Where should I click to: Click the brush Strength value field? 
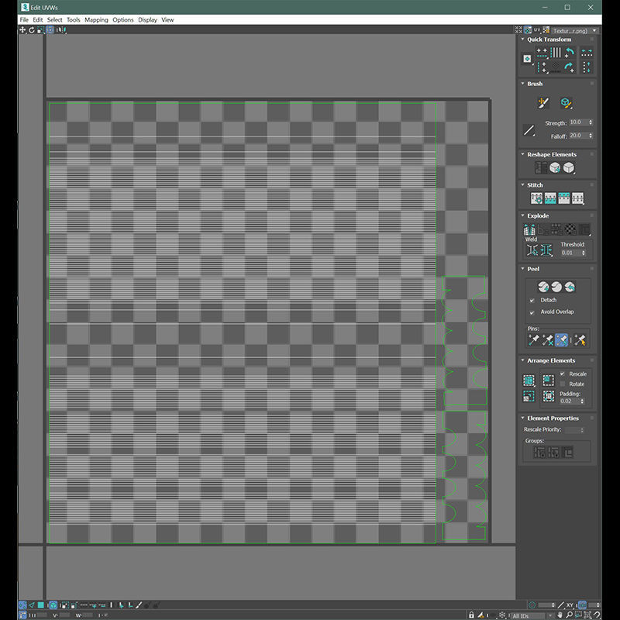click(x=578, y=122)
